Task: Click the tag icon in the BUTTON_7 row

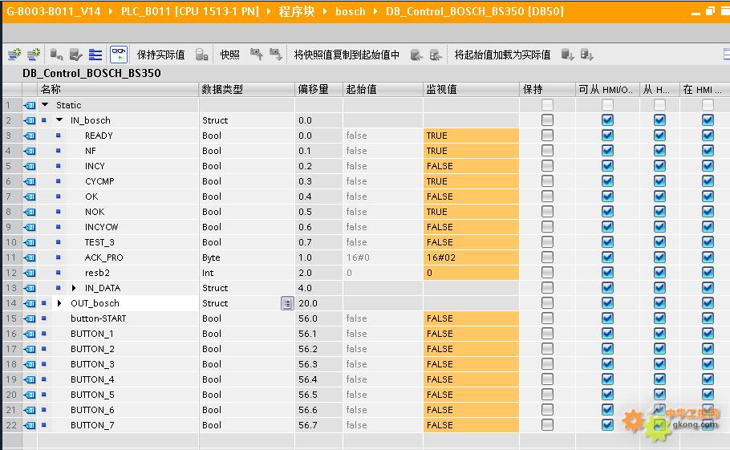Action: pos(30,425)
